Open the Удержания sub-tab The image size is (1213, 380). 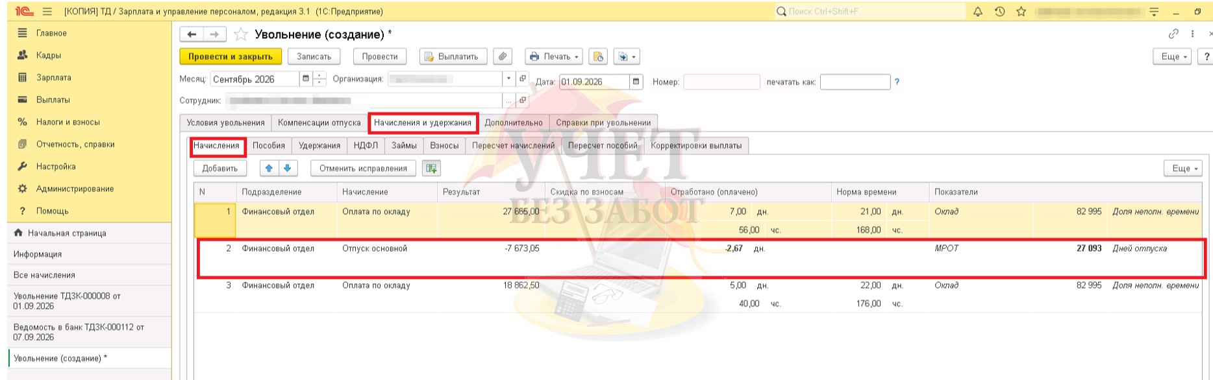pyautogui.click(x=319, y=145)
